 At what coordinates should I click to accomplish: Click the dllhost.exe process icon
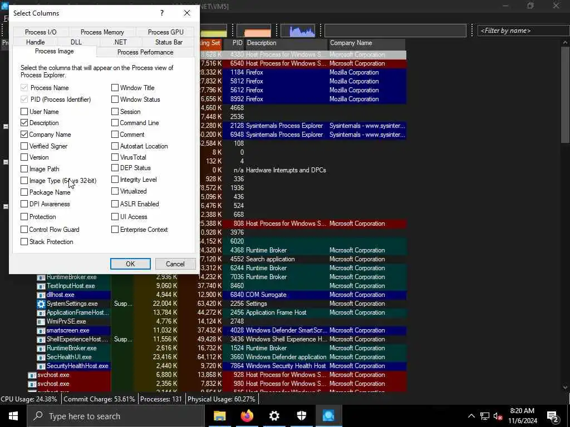[x=41, y=295]
